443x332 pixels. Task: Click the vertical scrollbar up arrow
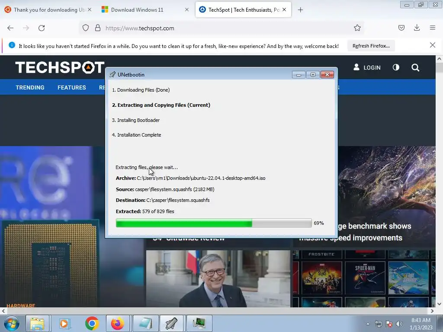pyautogui.click(x=439, y=59)
